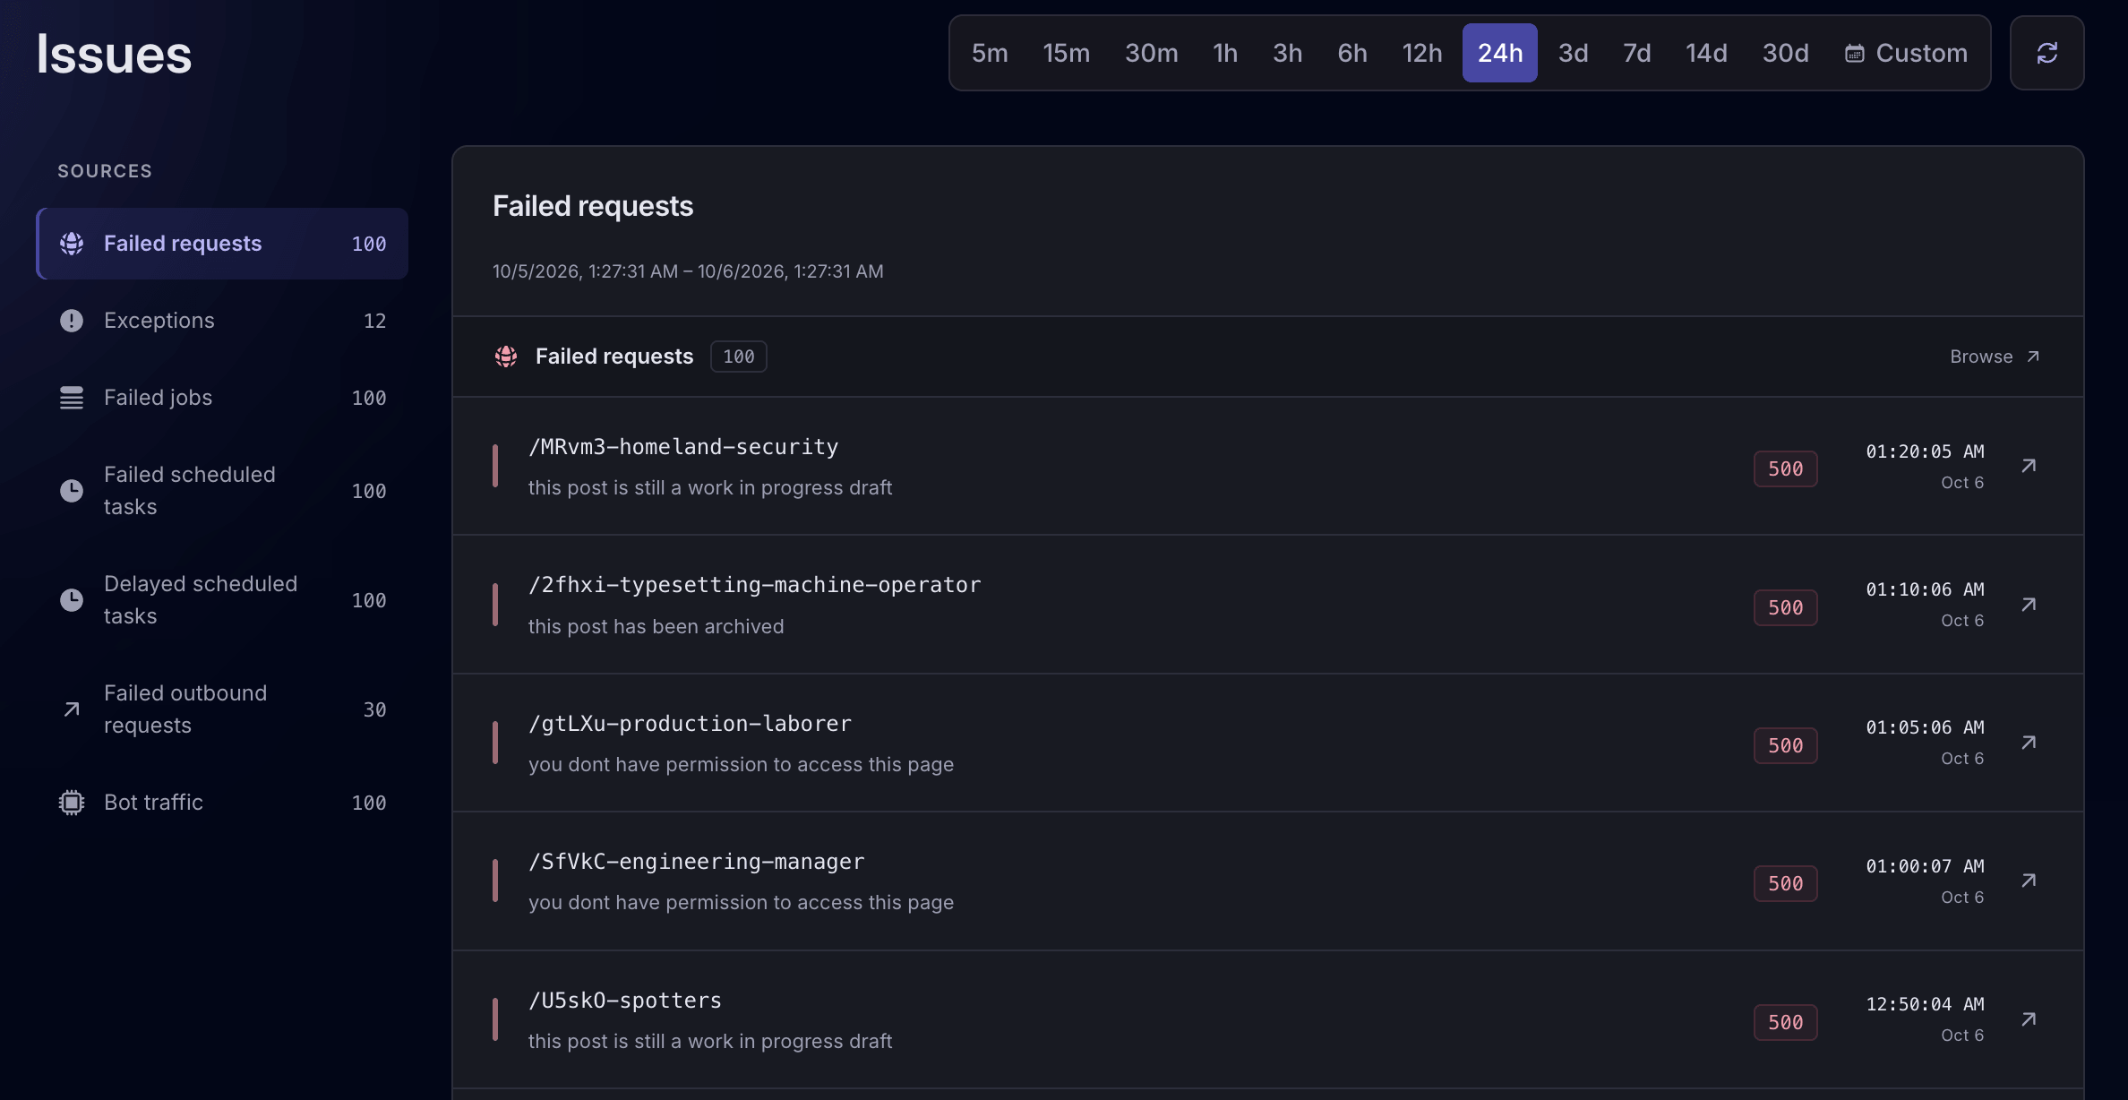This screenshot has width=2128, height=1100.
Task: Select the 12h time range
Action: 1421,53
